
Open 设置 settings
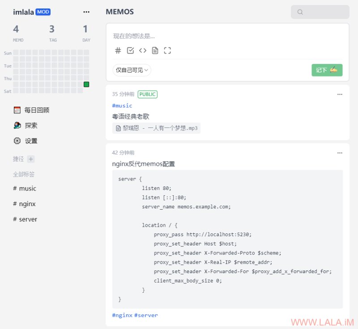[26, 141]
